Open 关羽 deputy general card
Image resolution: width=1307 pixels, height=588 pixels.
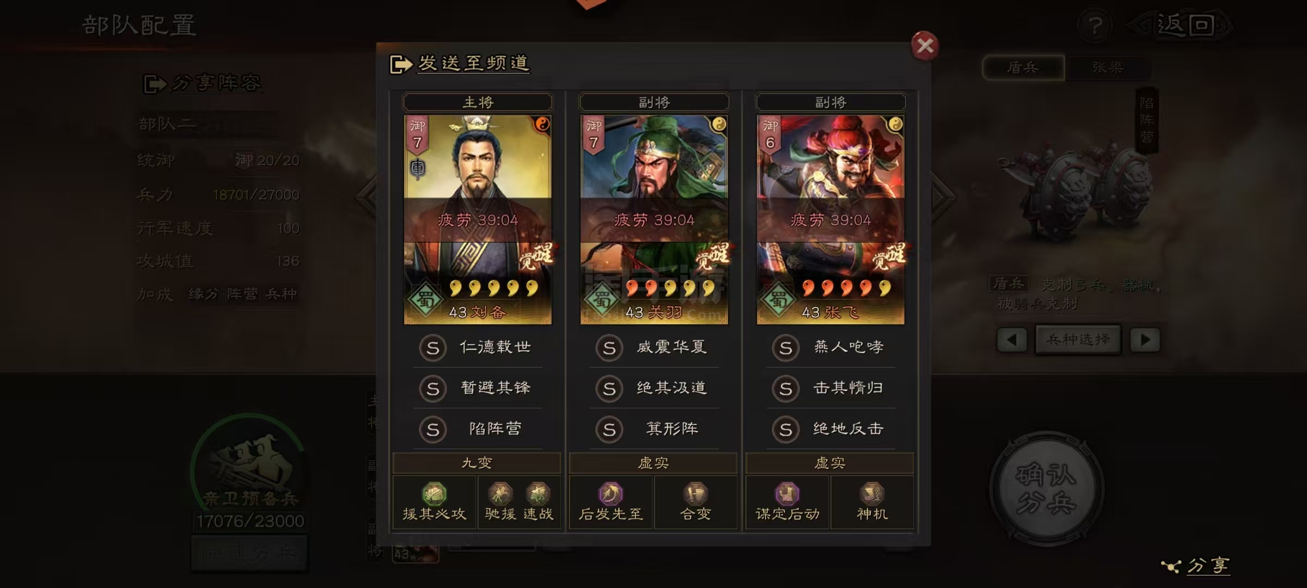coord(654,219)
